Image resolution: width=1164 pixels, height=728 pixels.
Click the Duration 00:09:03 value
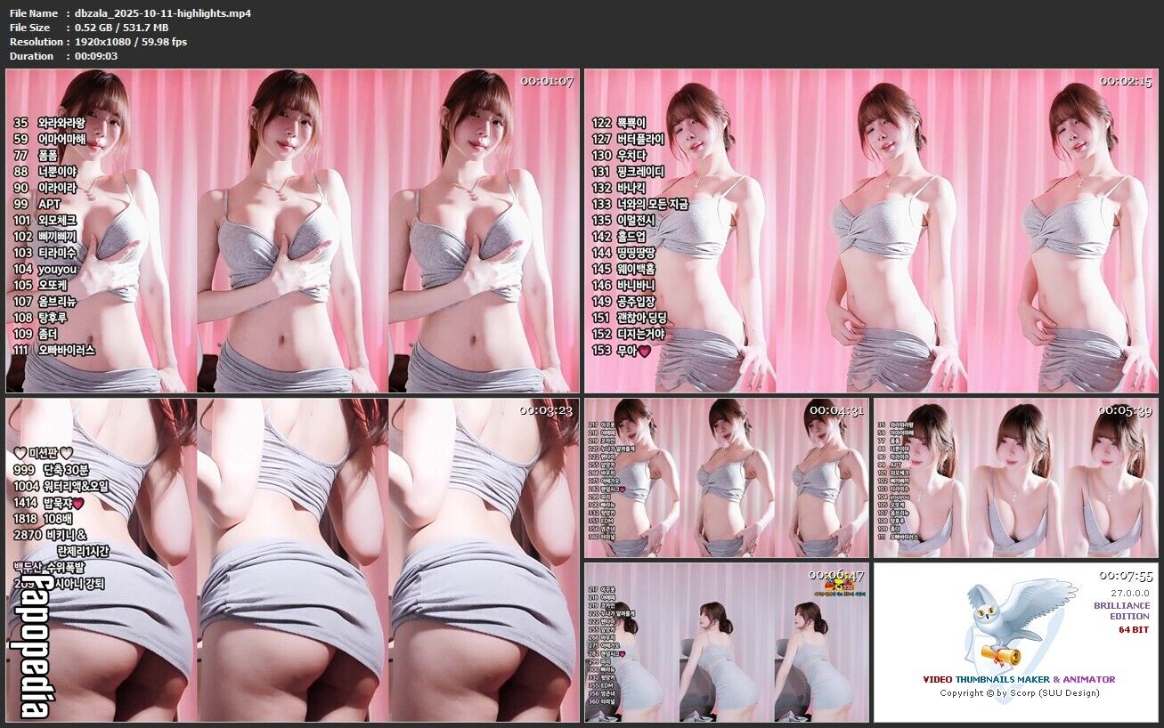click(x=96, y=56)
